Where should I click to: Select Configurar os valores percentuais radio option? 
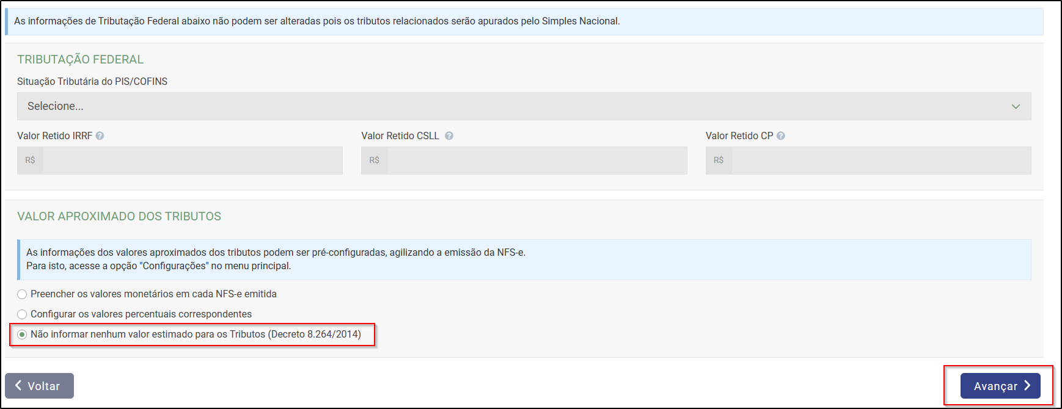click(22, 314)
